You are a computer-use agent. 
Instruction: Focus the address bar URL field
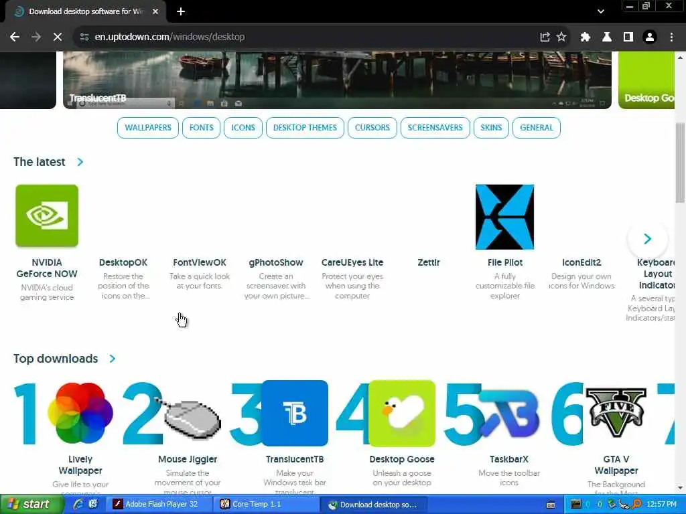[306, 37]
